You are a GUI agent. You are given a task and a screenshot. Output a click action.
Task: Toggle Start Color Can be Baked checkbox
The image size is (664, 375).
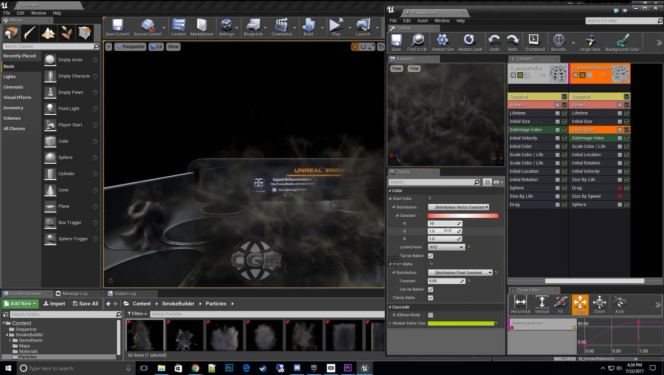[431, 256]
